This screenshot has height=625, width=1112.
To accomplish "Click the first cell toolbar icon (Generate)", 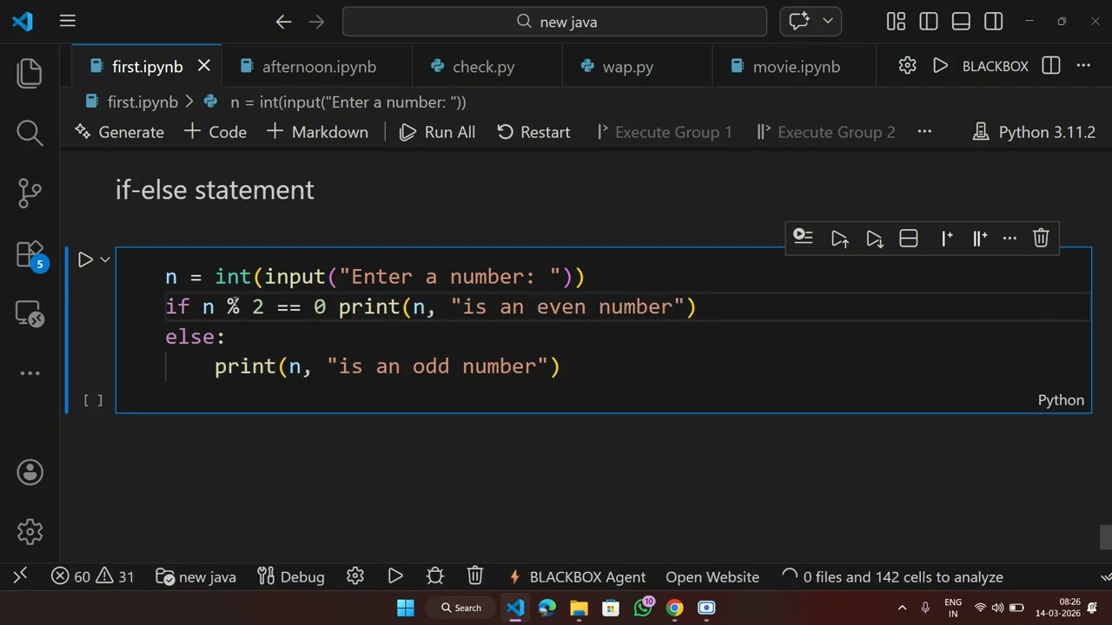I will [x=803, y=238].
